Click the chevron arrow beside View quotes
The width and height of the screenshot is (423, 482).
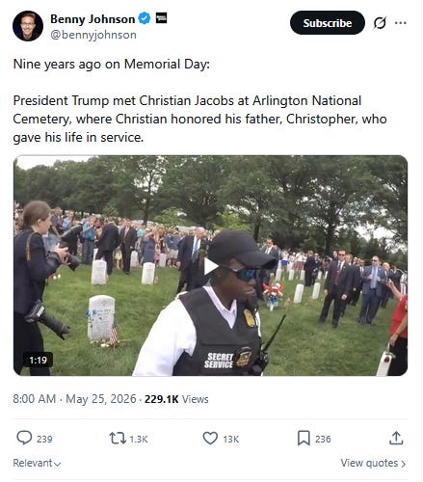point(404,464)
